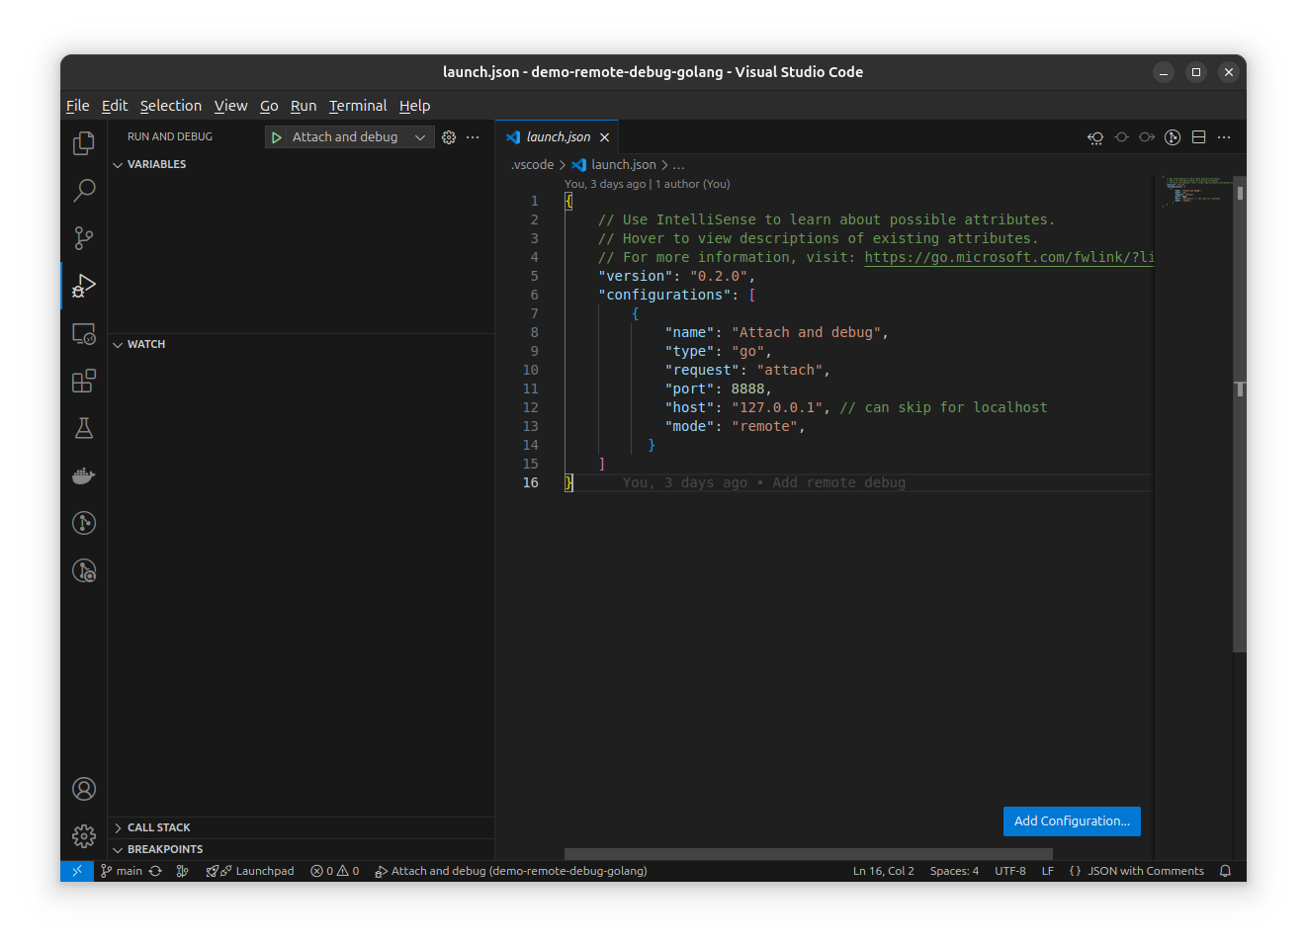
Task: Click the horizontal editor scrollbar
Action: 808,854
